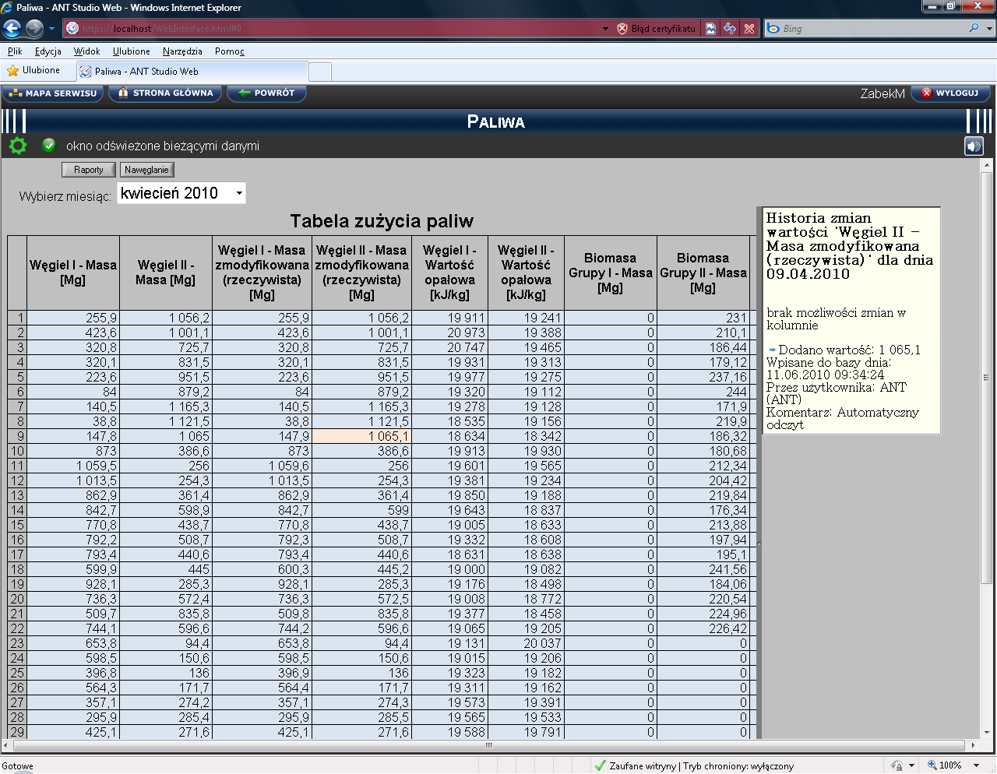Select highlighted cell 1 065,1 in row 9

tap(361, 436)
